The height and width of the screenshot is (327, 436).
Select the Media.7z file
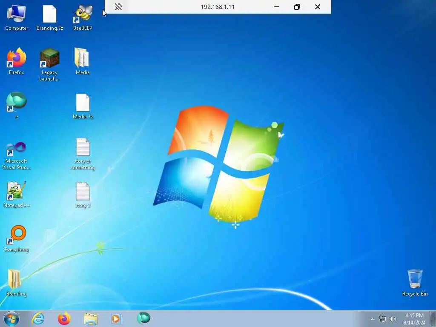point(83,106)
